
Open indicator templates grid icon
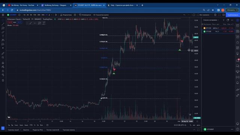pyautogui.click(x=75, y=15)
